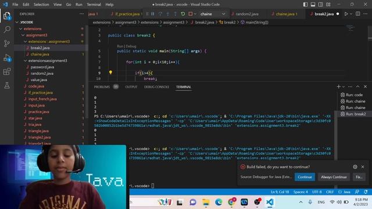This screenshot has width=372, height=209.
Task: Switch to the random2.java editor tab
Action: [247, 14]
